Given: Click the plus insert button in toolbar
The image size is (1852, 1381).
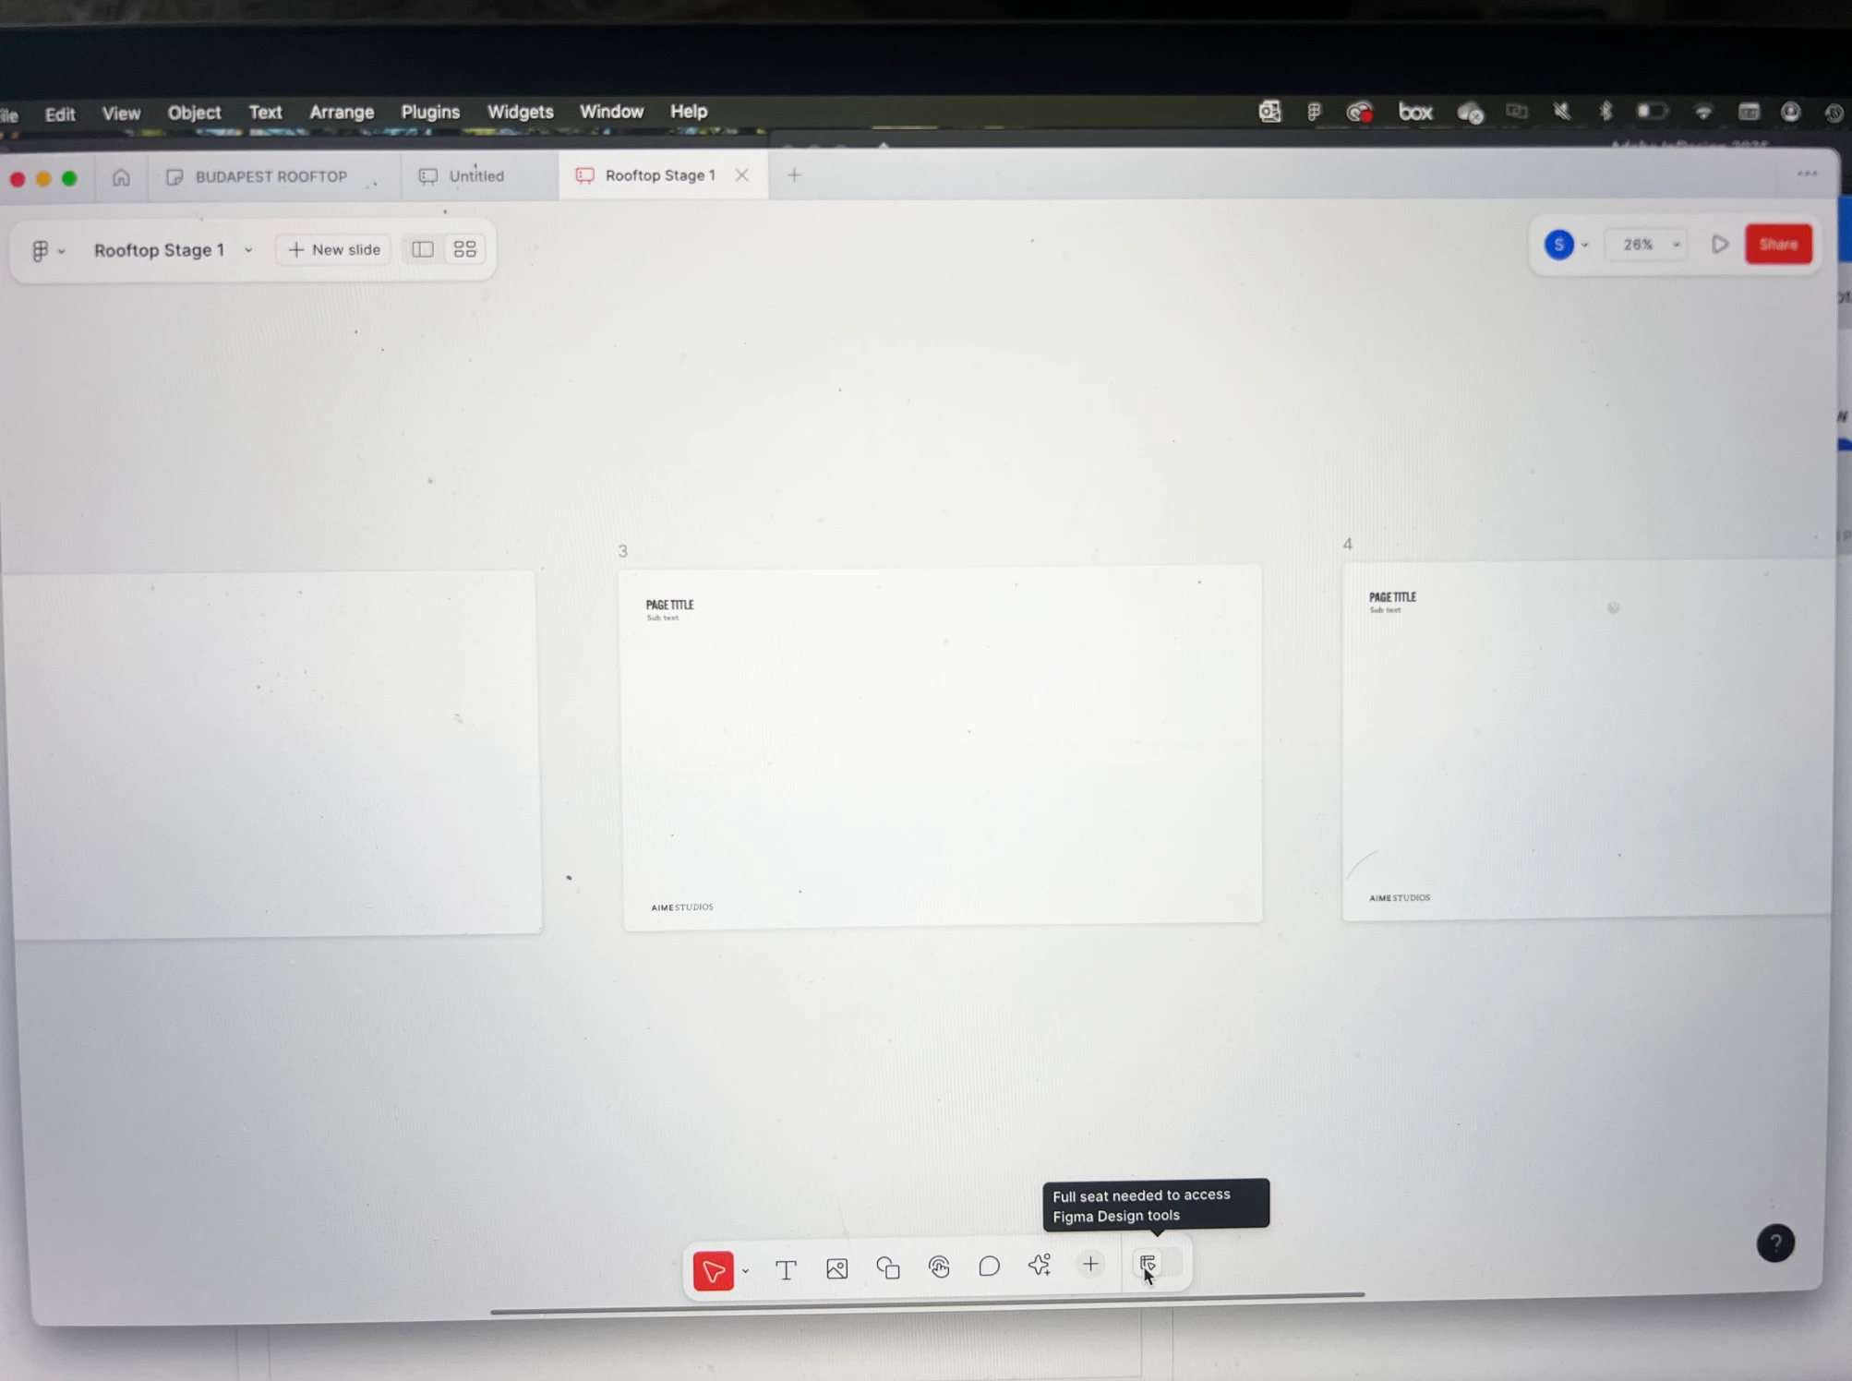Looking at the screenshot, I should tap(1090, 1264).
